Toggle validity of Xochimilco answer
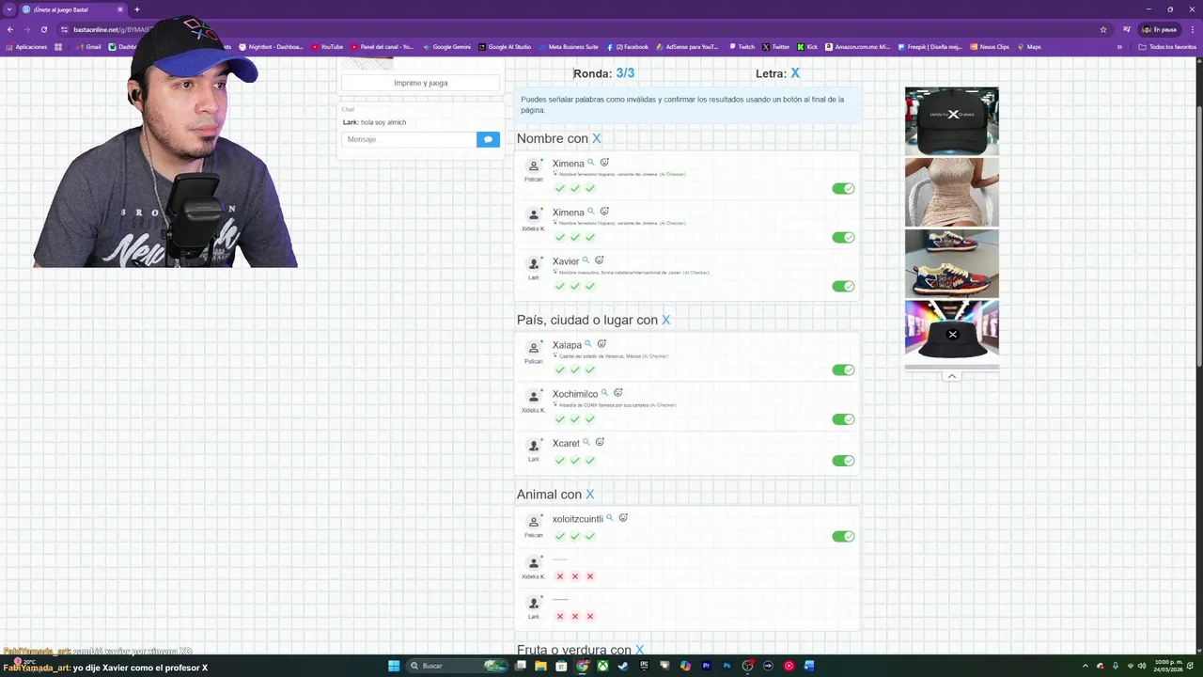The image size is (1203, 677). point(843,419)
